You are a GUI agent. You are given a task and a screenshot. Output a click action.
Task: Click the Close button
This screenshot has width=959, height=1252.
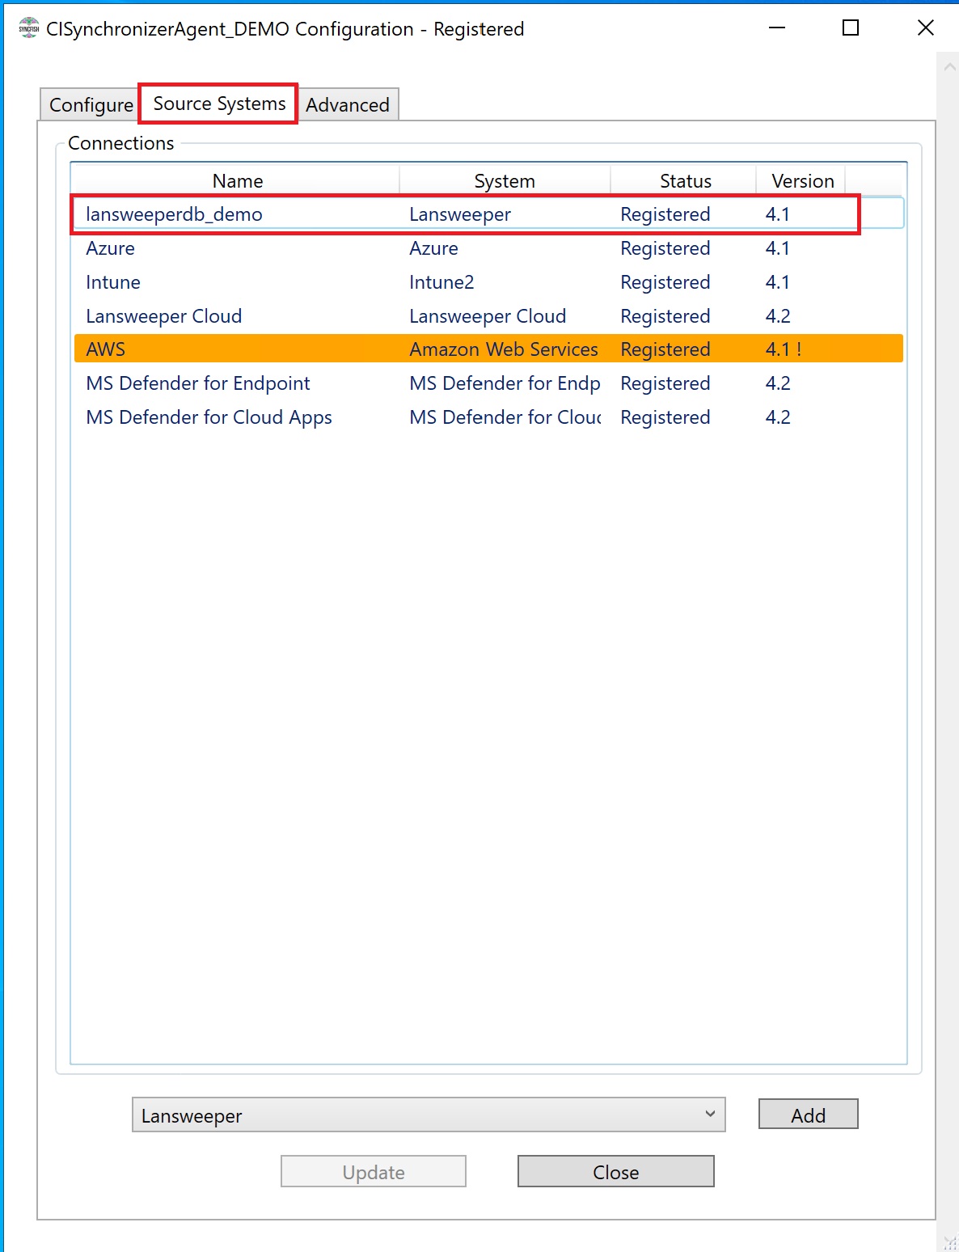click(616, 1171)
